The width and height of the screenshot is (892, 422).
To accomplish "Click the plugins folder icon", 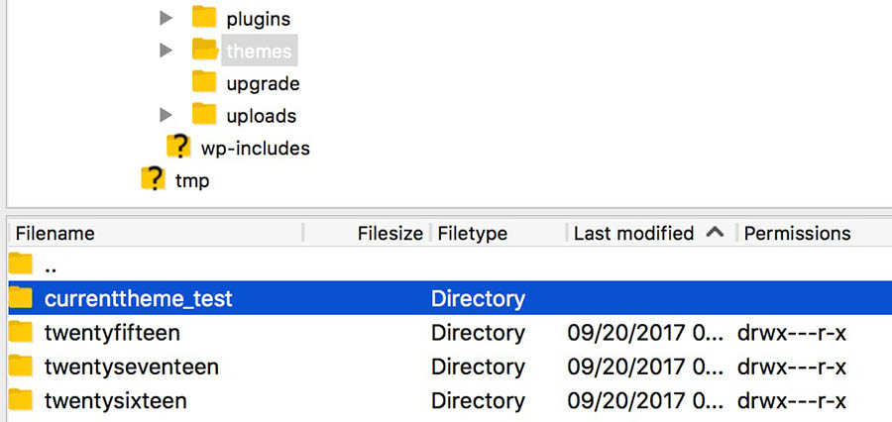I will 204,18.
